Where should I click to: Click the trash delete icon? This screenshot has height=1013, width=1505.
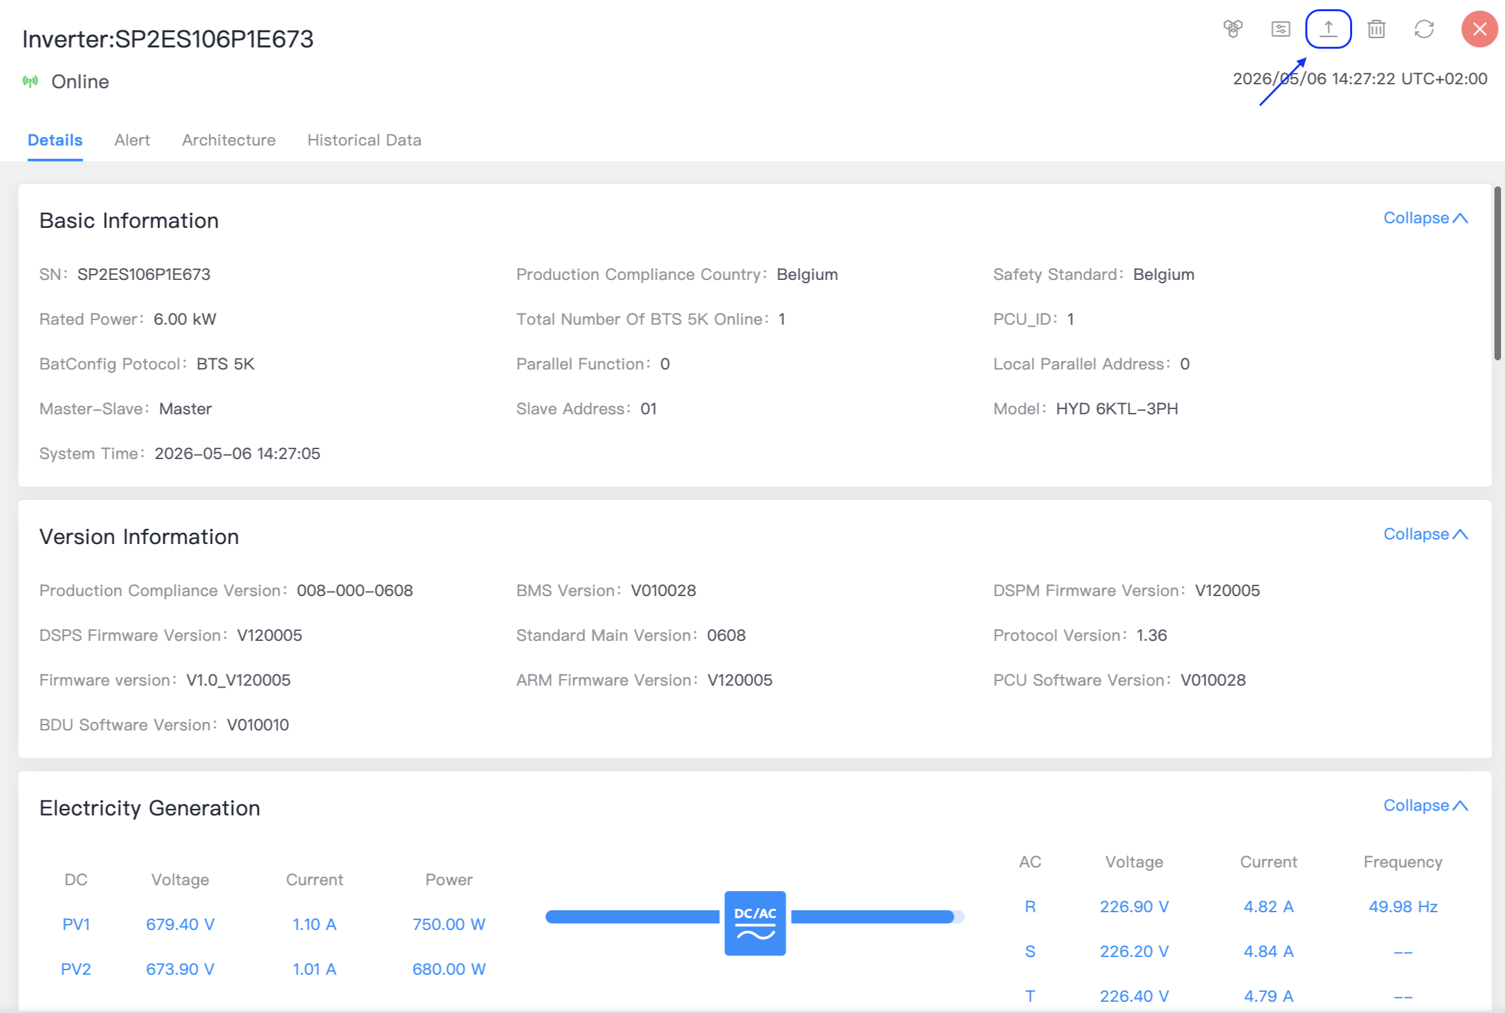click(x=1376, y=29)
